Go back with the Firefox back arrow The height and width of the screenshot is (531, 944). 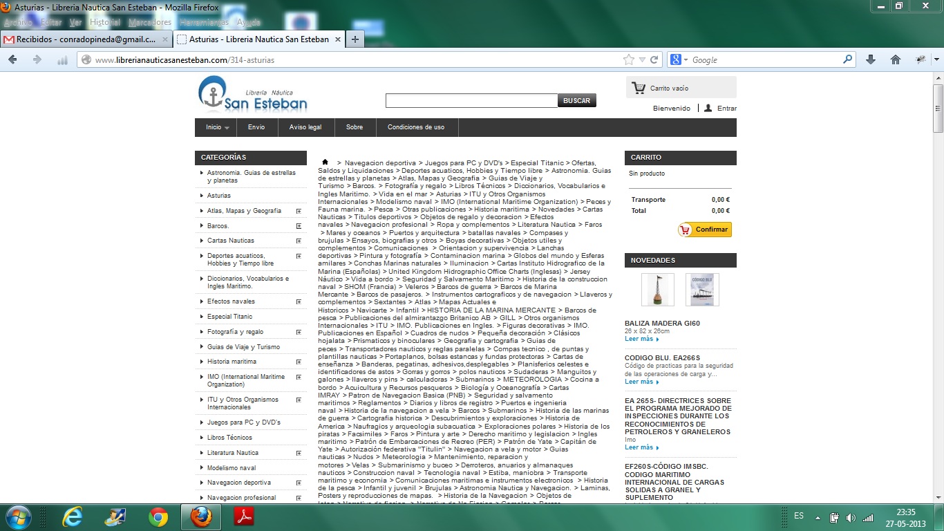tap(12, 60)
